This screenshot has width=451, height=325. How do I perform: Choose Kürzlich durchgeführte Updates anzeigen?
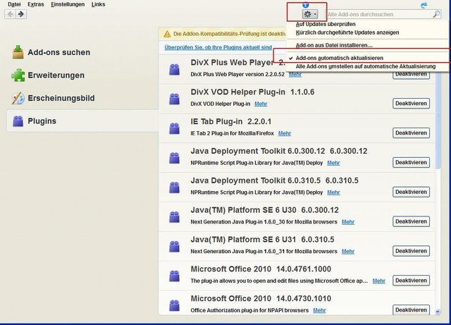tap(347, 32)
